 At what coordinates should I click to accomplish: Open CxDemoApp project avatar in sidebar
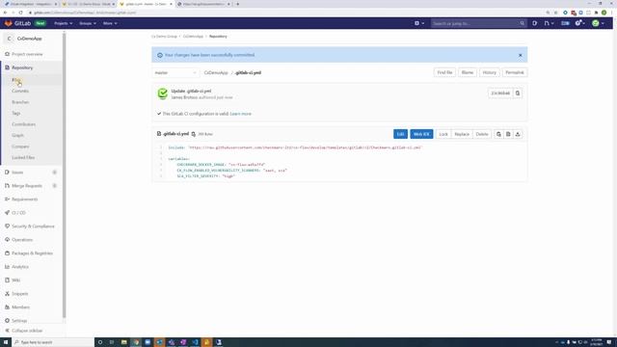click(x=9, y=39)
